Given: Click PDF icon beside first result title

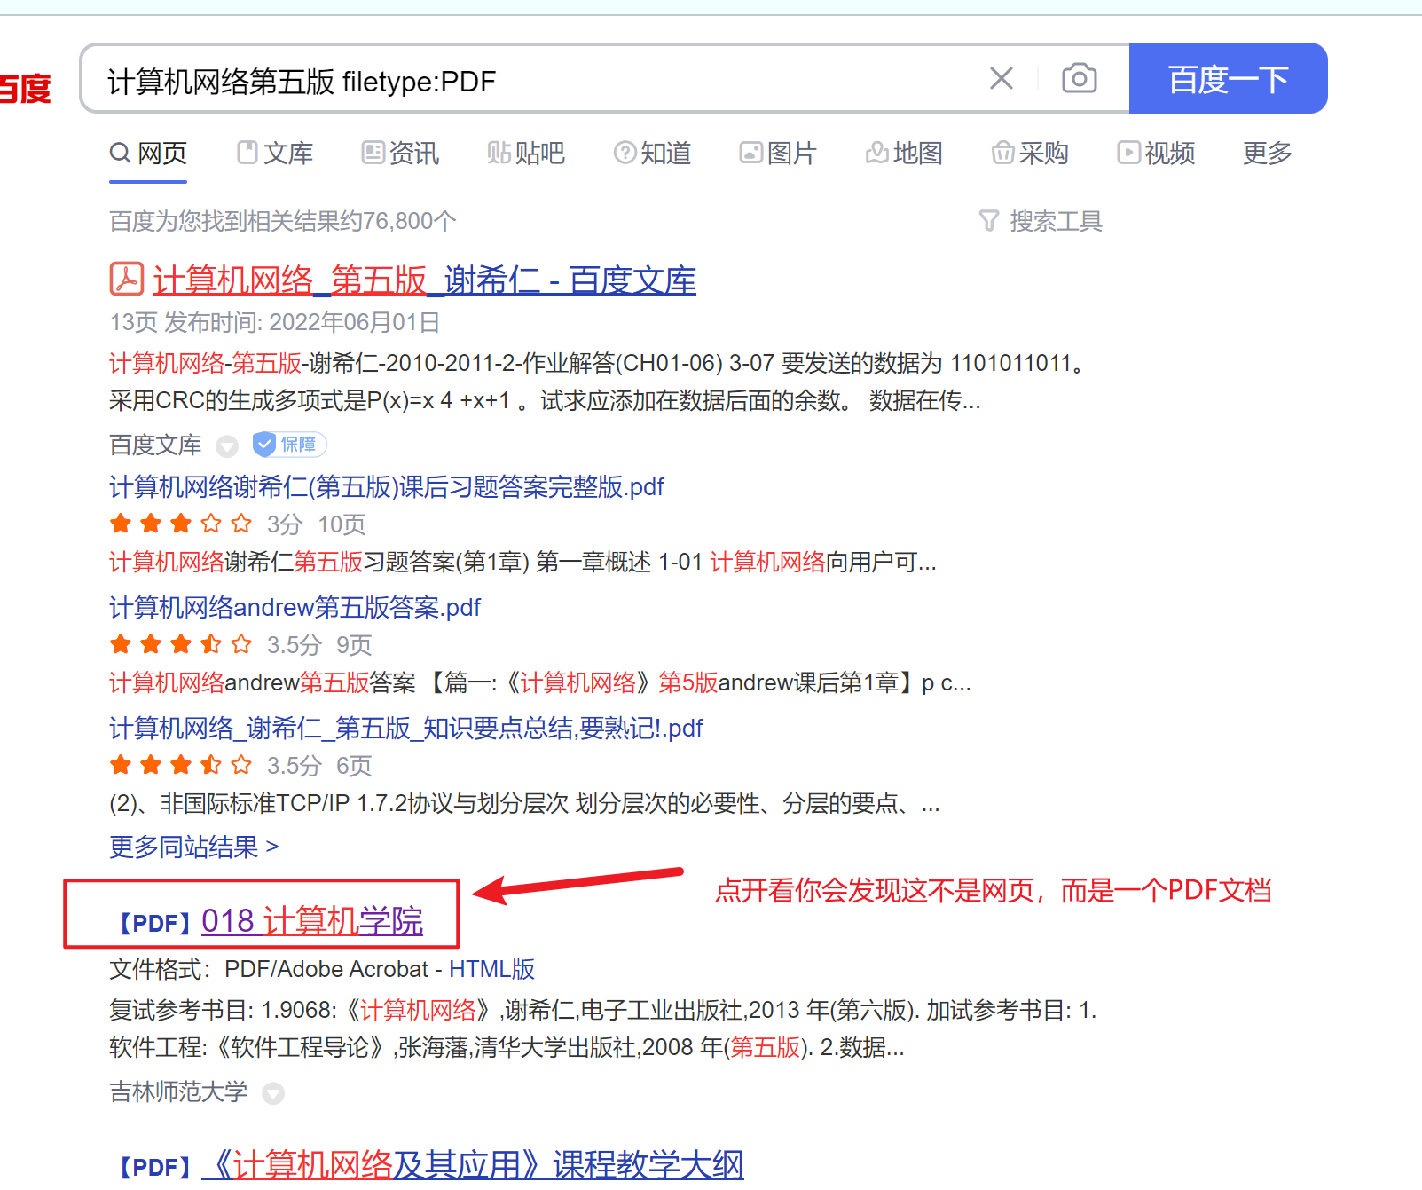Looking at the screenshot, I should [x=127, y=279].
